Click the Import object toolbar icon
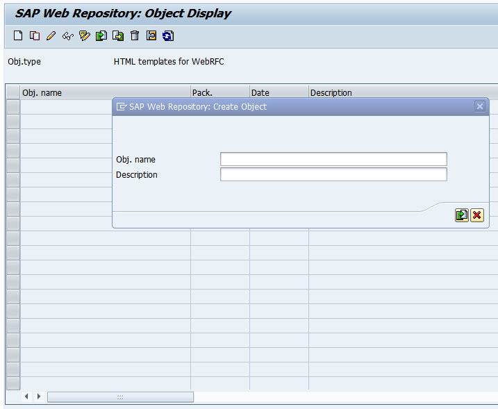The height and width of the screenshot is (409, 498). point(101,35)
